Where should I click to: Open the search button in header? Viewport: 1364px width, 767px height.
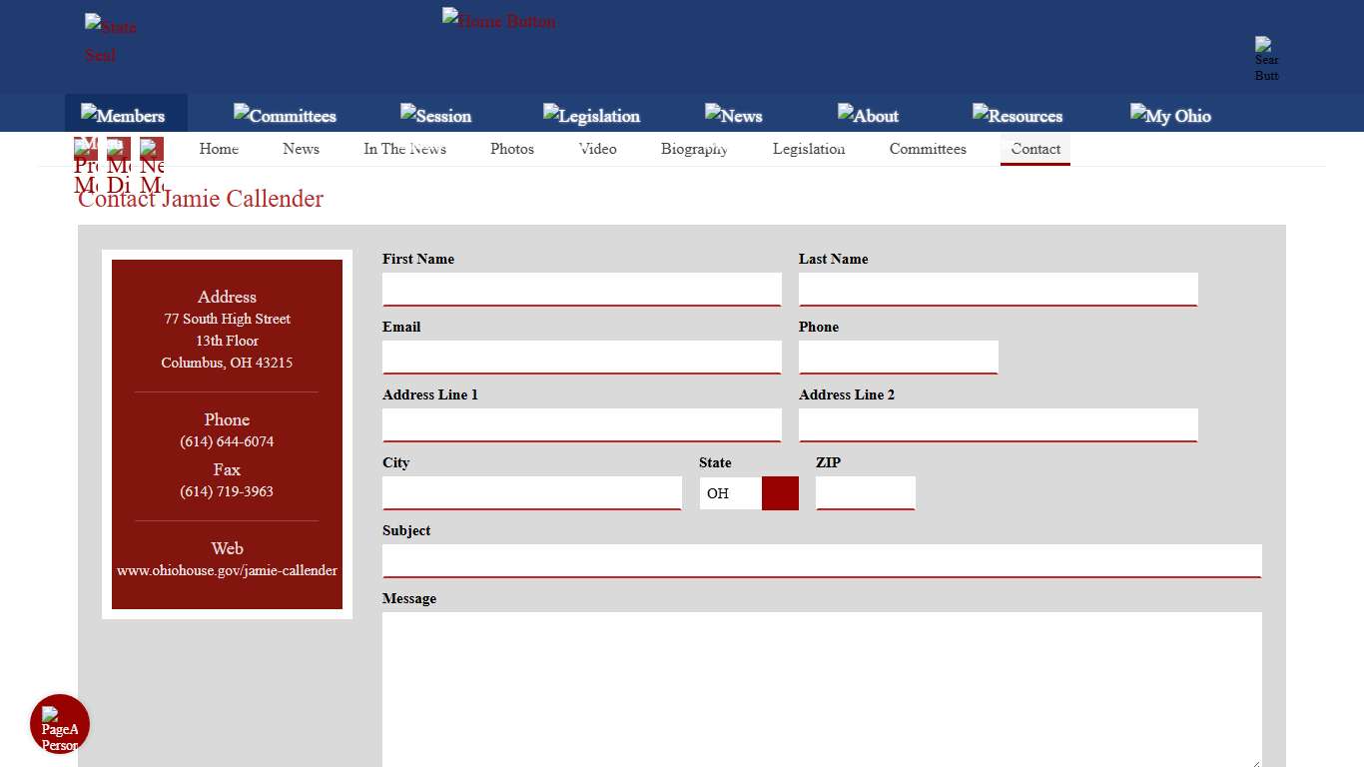1266,60
